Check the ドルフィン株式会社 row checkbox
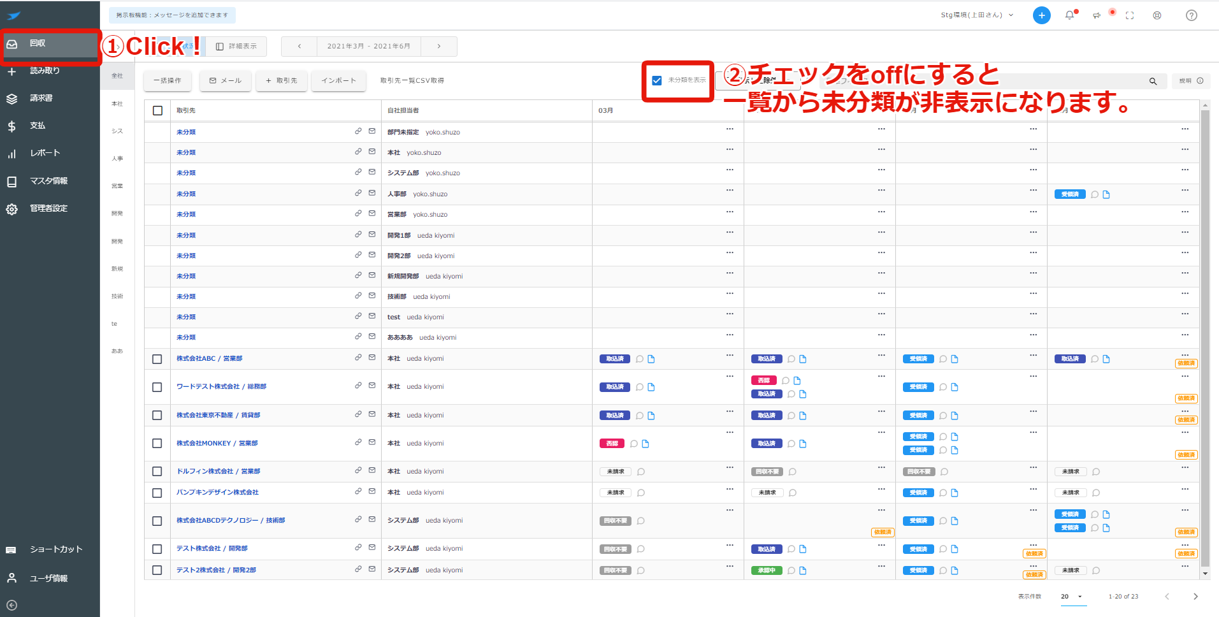The image size is (1219, 617). point(157,472)
